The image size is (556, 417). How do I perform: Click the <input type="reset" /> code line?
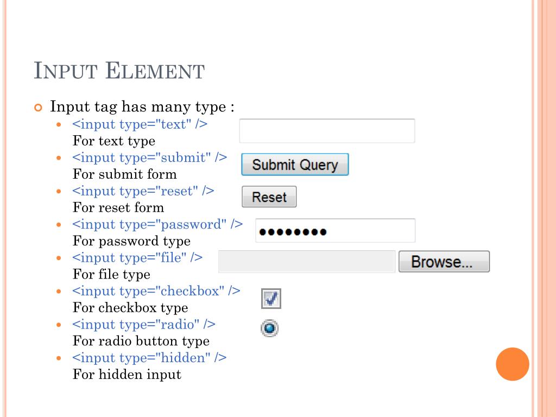coord(143,191)
